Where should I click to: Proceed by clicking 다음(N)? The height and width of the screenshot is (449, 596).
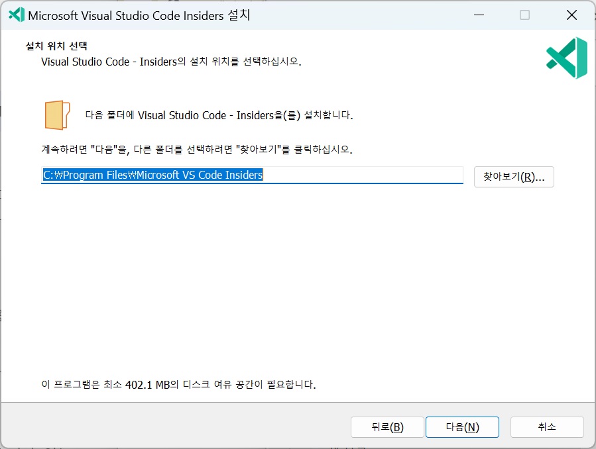pos(462,427)
